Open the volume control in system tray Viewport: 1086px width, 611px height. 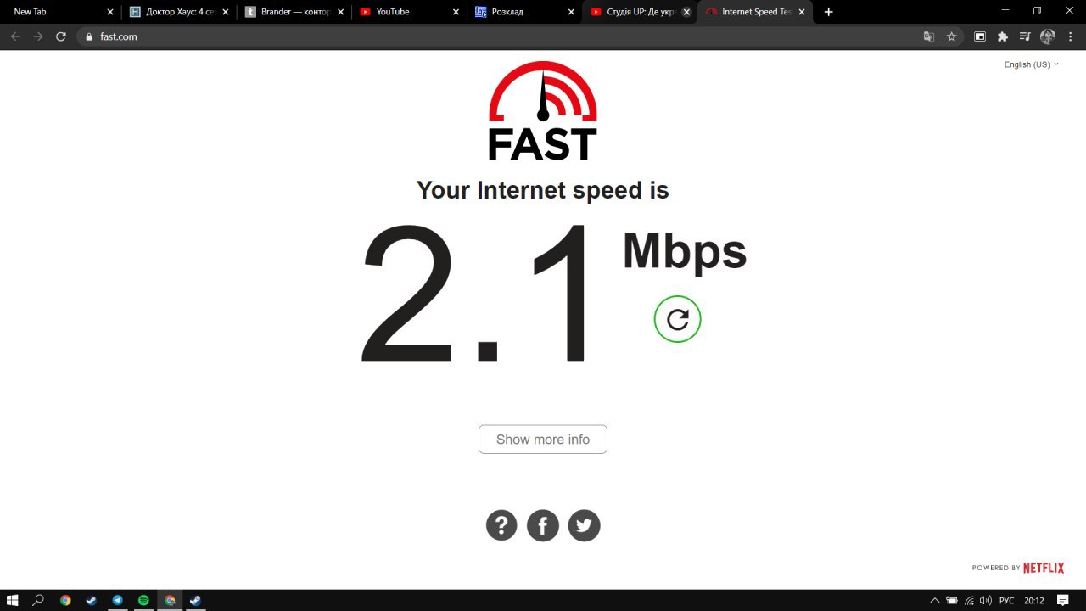[x=985, y=600]
